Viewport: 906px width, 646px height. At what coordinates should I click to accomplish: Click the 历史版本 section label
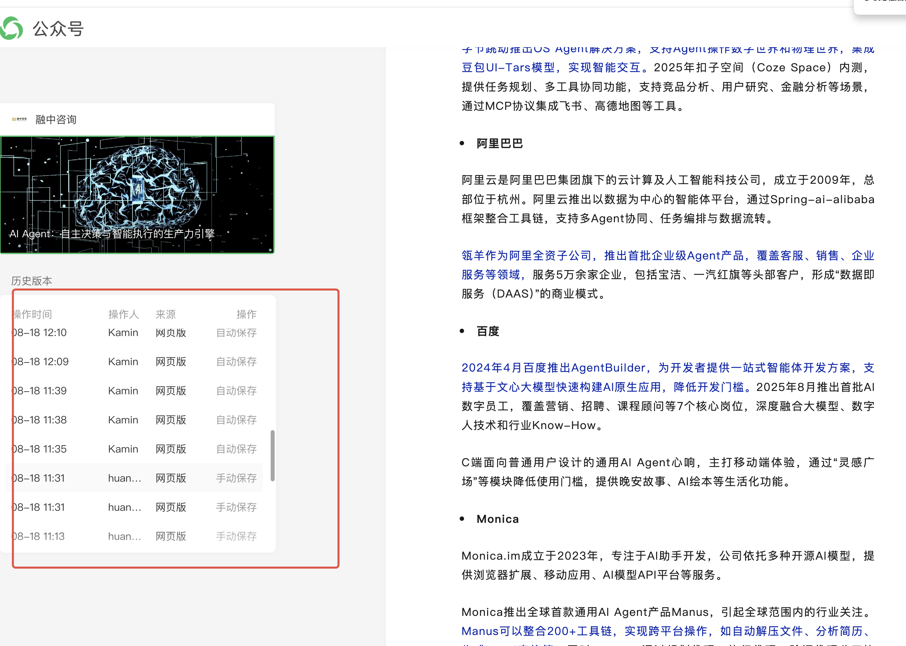31,281
